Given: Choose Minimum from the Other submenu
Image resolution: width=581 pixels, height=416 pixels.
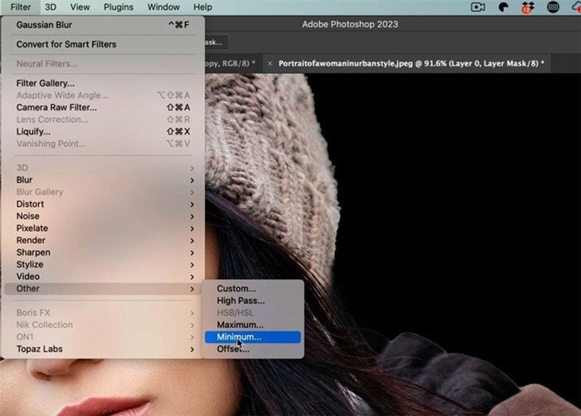Looking at the screenshot, I should pyautogui.click(x=239, y=337).
